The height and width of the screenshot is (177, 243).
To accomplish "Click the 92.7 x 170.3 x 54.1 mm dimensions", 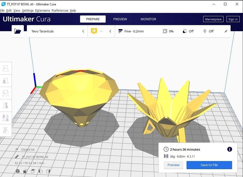I will (x=29, y=163).
